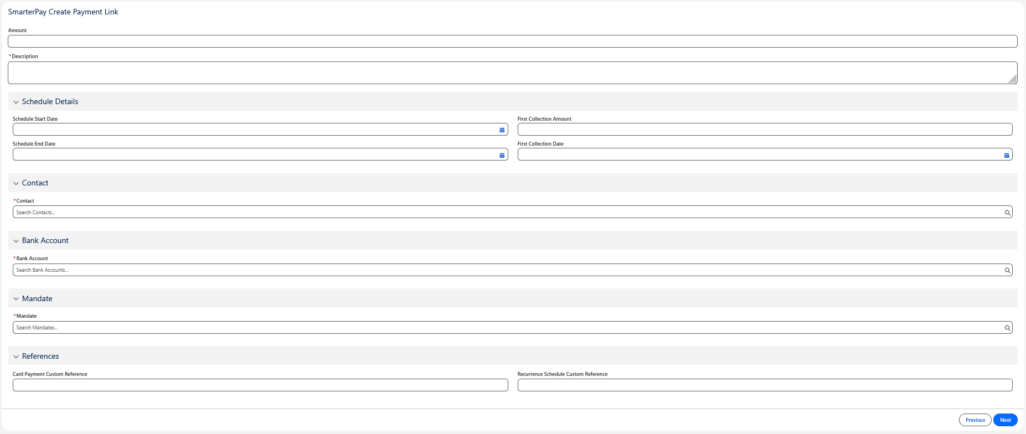Image resolution: width=1026 pixels, height=434 pixels.
Task: Focus the First Collection Amount field
Action: (x=764, y=130)
